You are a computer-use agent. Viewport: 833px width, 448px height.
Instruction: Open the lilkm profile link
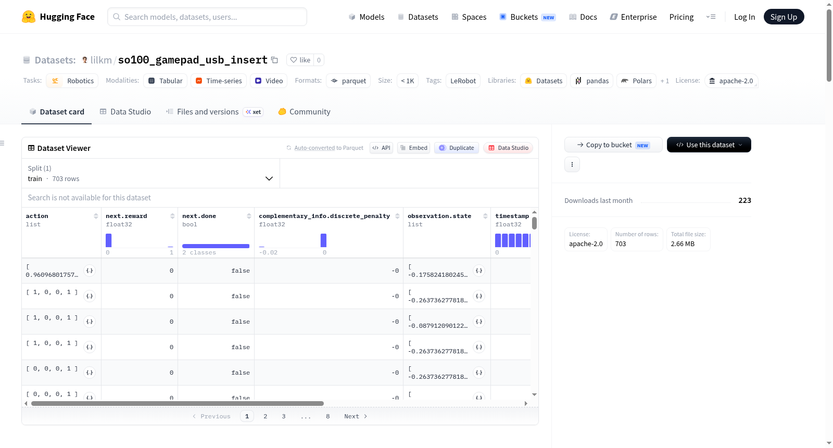coord(101,60)
